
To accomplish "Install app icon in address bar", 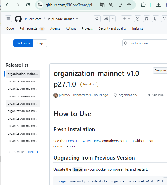I will point(120,5).
